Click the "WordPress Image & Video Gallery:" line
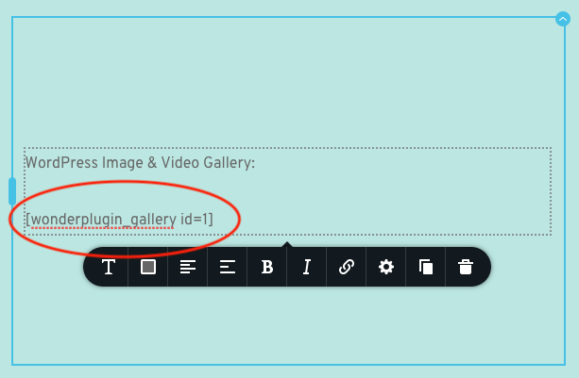 (141, 163)
